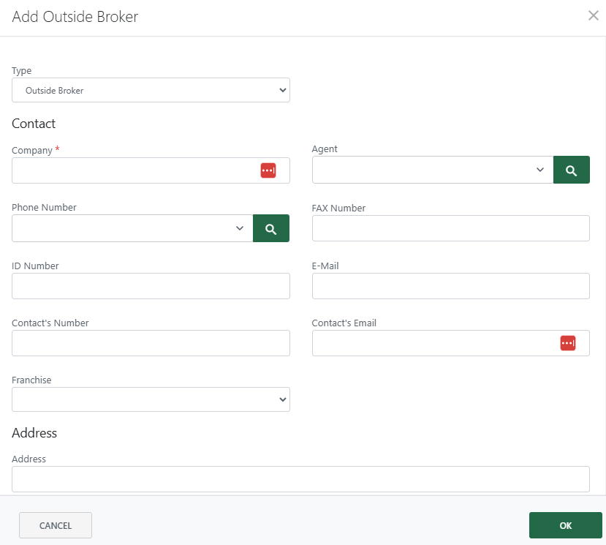
Task: Focus the ID Number input field
Action: (151, 285)
